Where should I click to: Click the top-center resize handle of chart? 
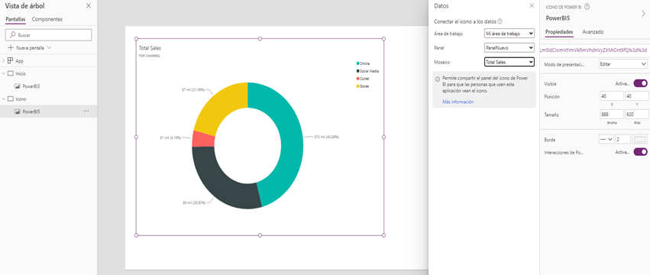[260, 38]
